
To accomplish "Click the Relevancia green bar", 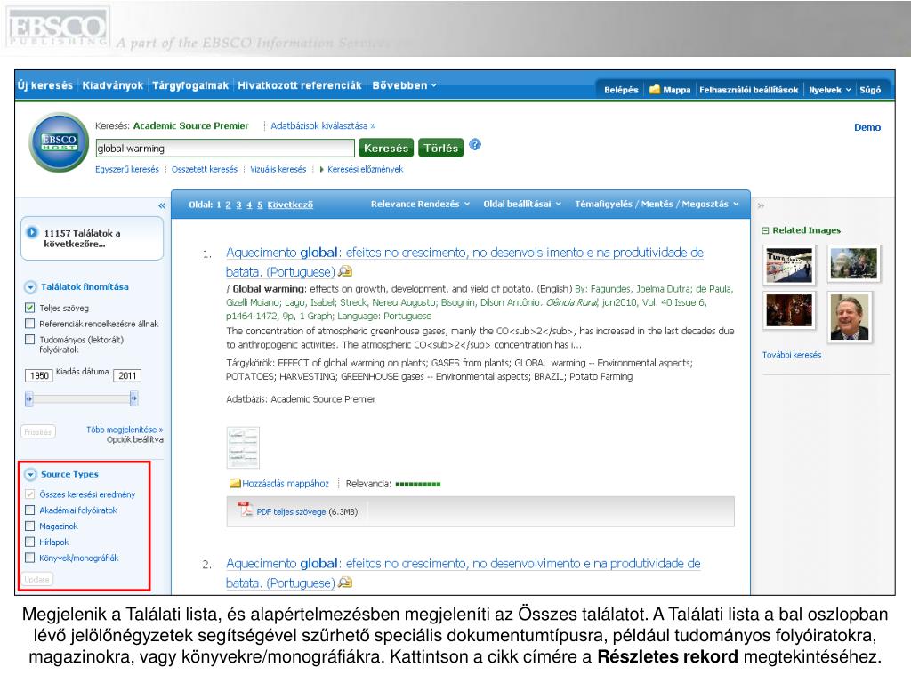I will (x=418, y=484).
